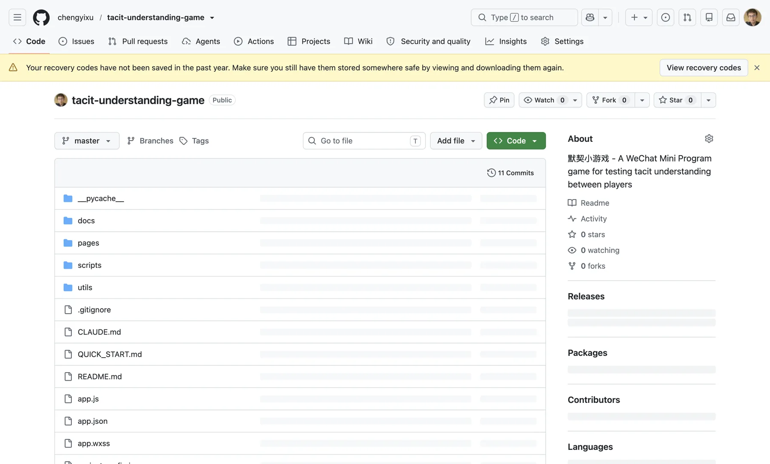770x464 pixels.
Task: Open user profile avatar menu
Action: click(752, 18)
